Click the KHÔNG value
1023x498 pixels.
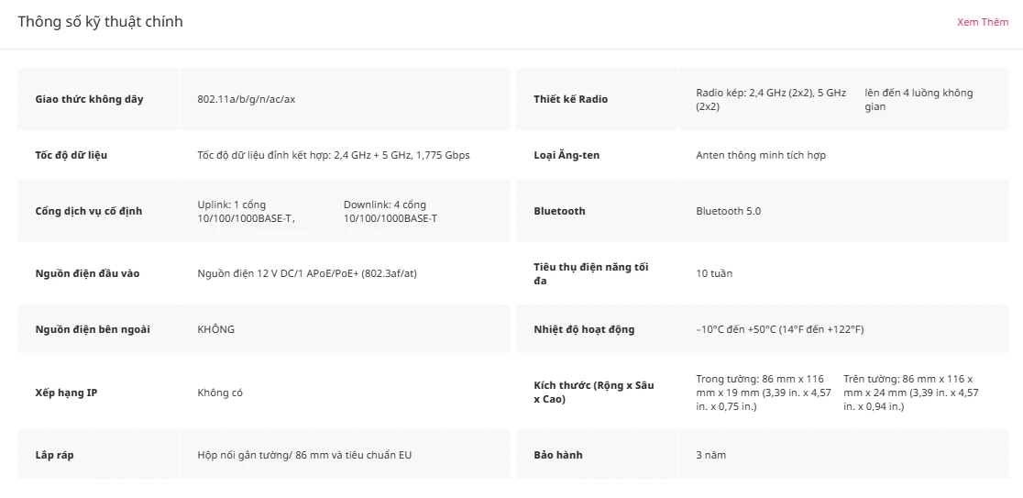pos(216,329)
